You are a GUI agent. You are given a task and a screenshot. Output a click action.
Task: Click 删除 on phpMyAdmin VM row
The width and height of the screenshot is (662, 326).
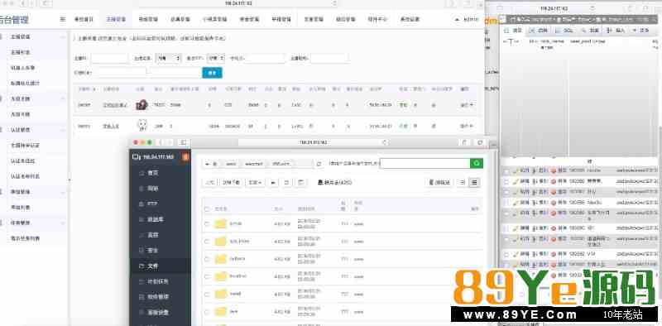(x=559, y=254)
